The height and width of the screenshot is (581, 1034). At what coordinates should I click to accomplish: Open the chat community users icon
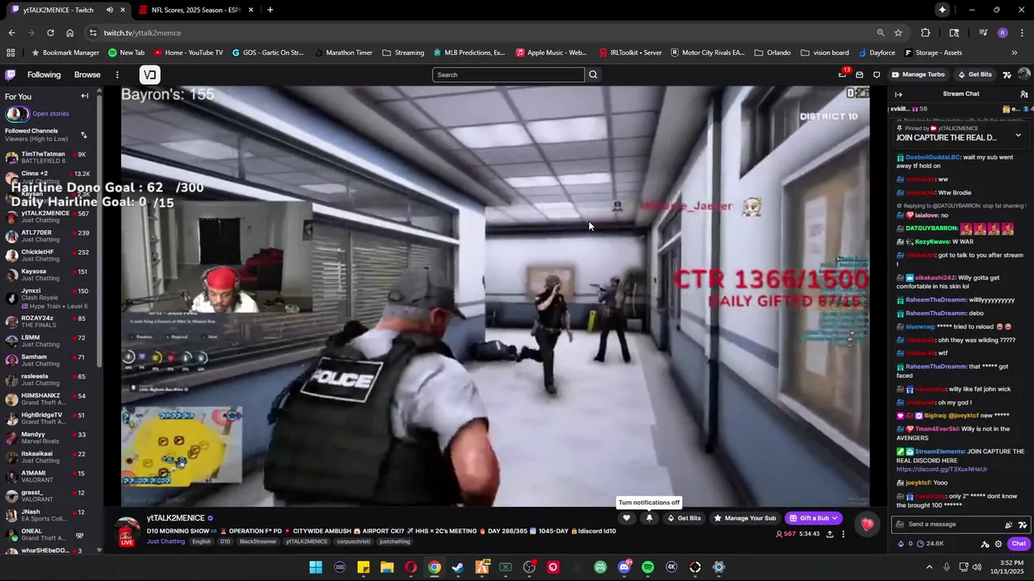point(1023,94)
